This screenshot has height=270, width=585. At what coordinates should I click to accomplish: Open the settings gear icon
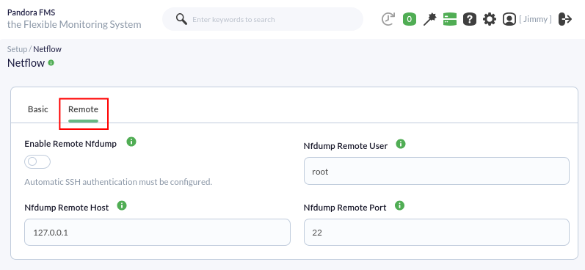[x=490, y=19]
